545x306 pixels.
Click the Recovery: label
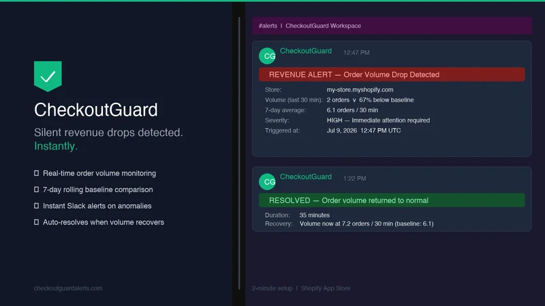[279, 224]
